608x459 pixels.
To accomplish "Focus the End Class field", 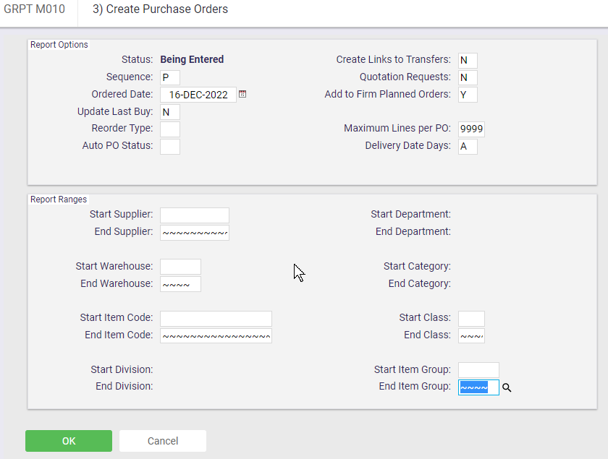I will tap(471, 336).
